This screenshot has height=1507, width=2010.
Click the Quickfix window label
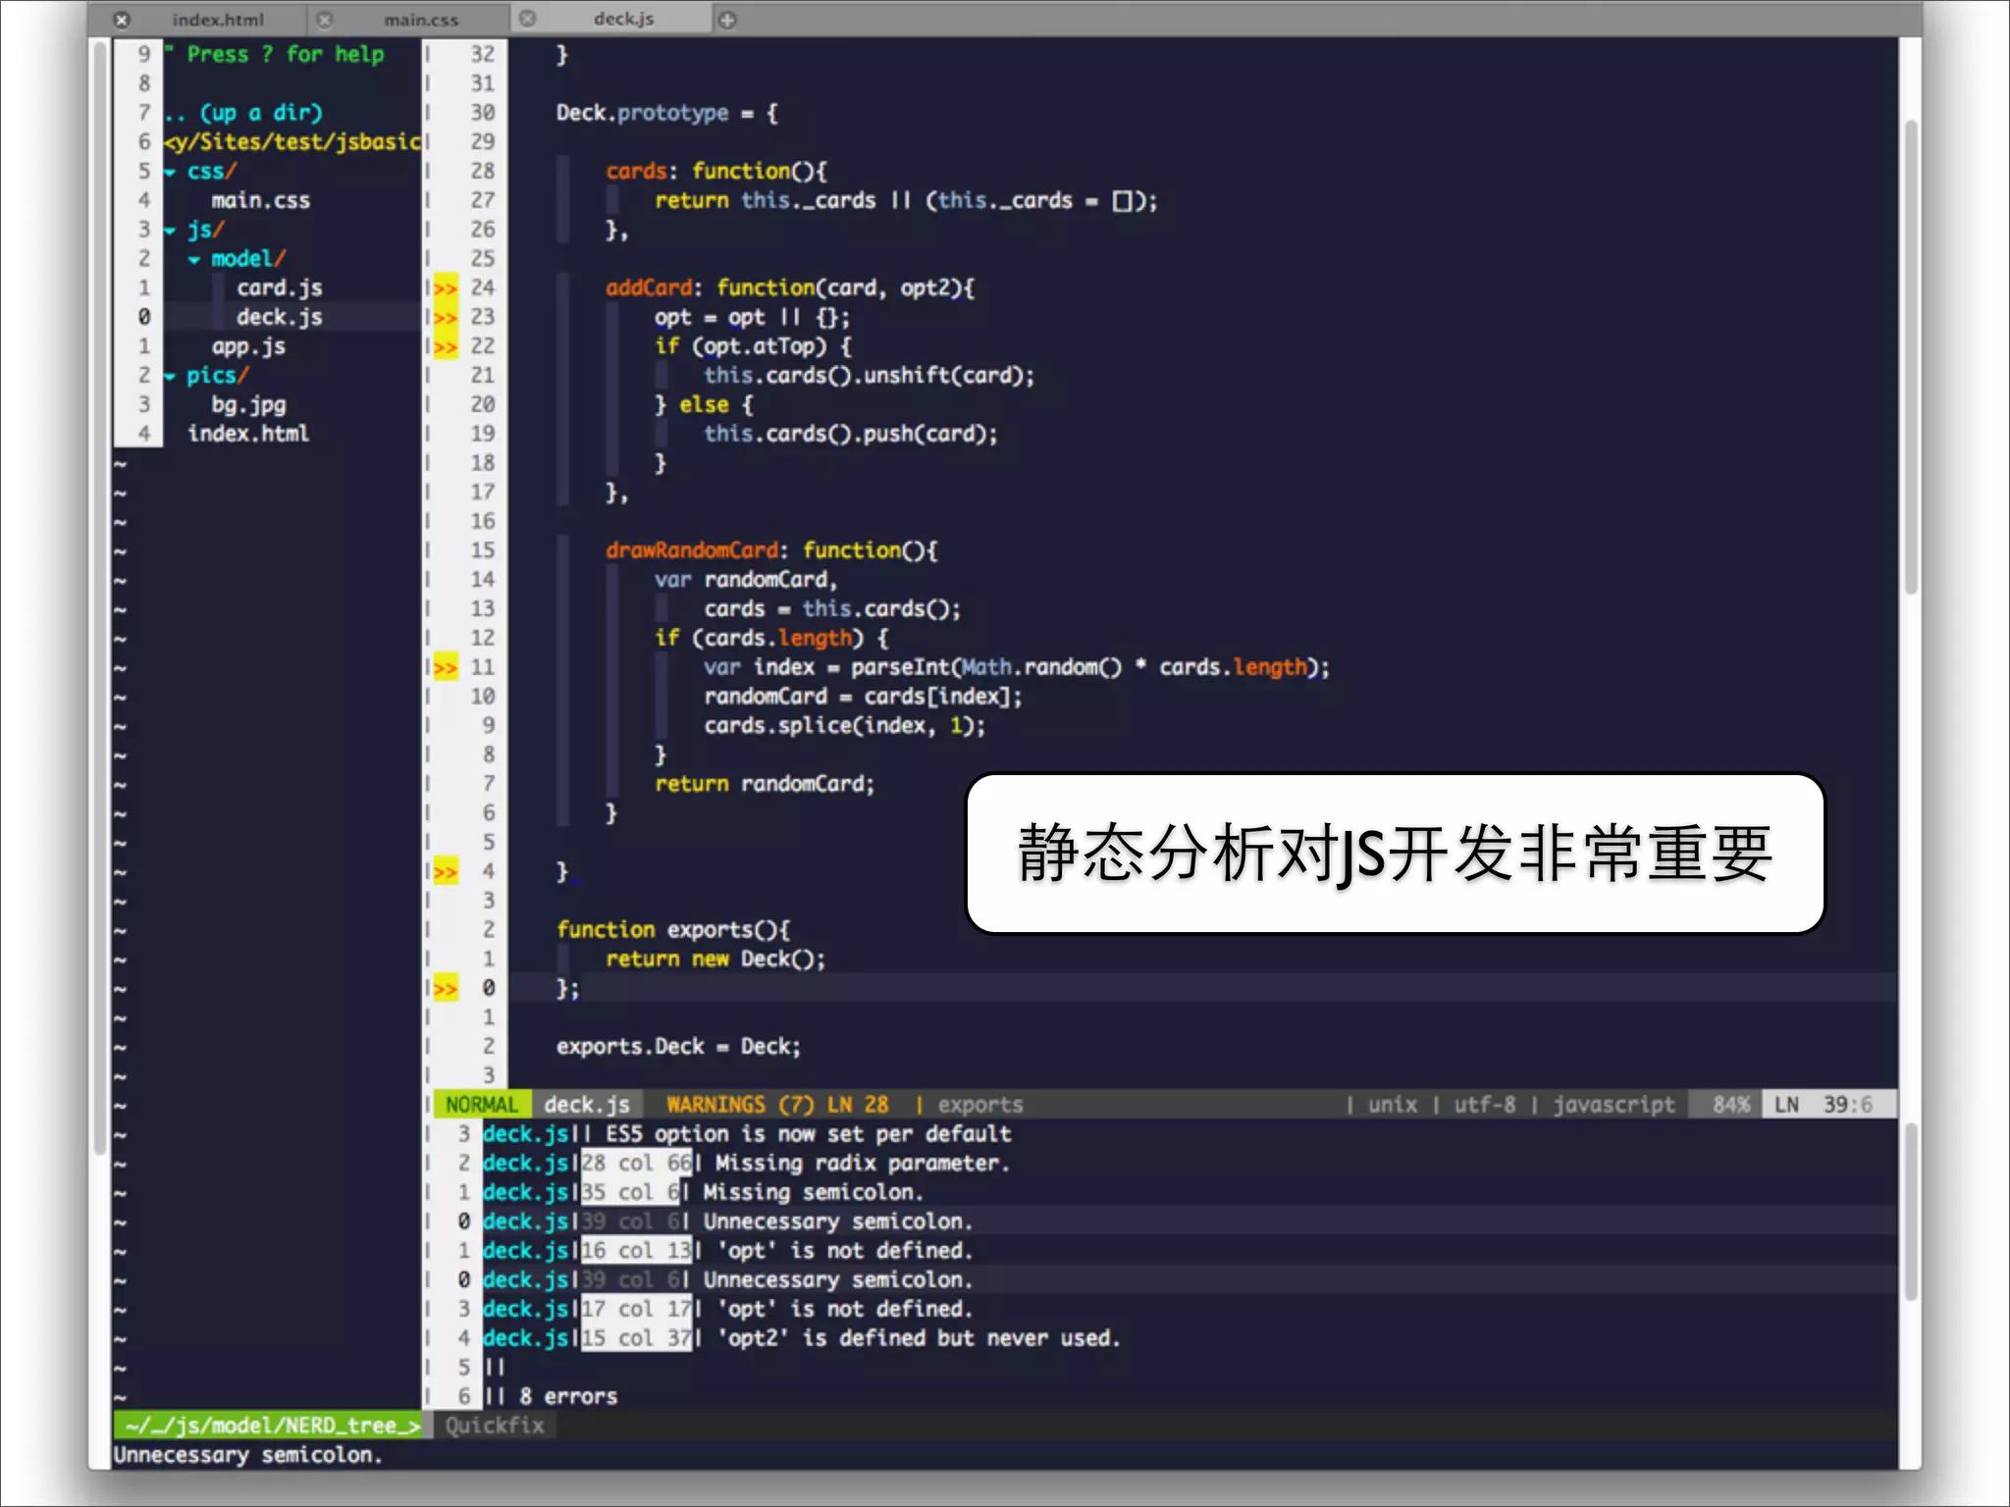point(494,1426)
